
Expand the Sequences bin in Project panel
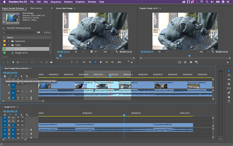click(8, 41)
